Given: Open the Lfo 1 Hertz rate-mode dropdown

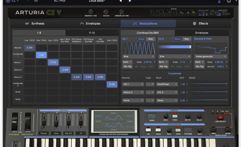Looking at the screenshot, I should [x=127, y=62].
